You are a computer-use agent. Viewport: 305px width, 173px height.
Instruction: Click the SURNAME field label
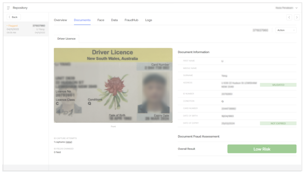tap(188, 75)
